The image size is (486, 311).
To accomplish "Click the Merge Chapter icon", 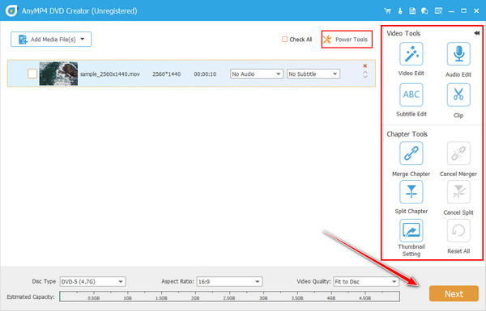I will [411, 153].
